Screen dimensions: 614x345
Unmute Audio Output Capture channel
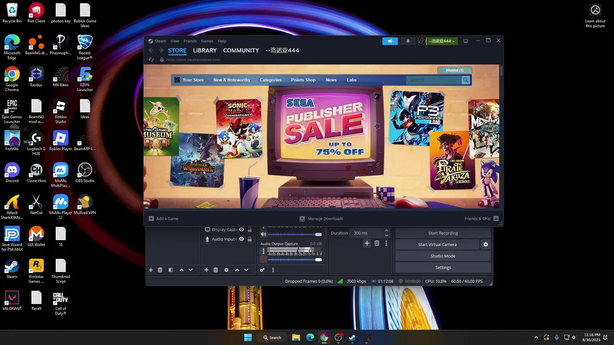263,260
